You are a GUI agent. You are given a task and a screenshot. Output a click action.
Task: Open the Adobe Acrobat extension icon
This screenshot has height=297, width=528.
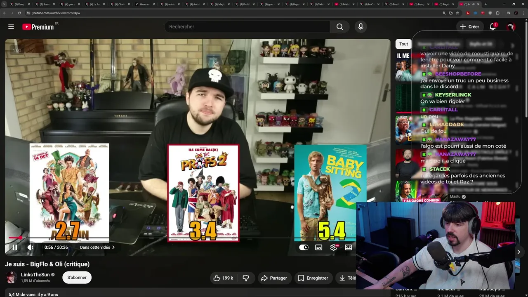pyautogui.click(x=468, y=13)
